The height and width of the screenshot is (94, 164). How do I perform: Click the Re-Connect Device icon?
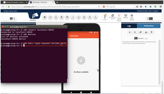click(x=113, y=15)
